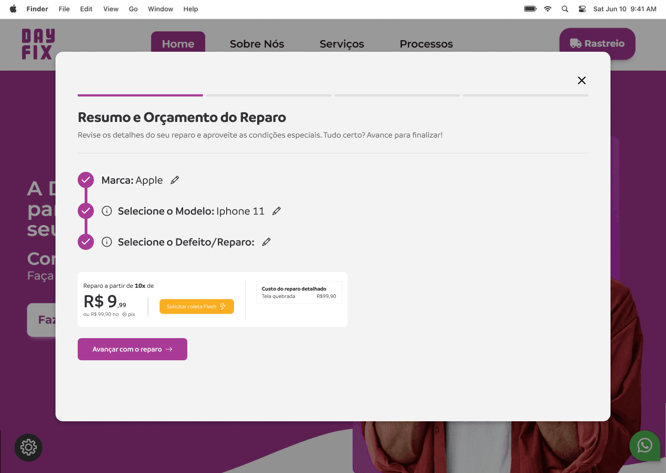Open Spotlight search in menu bar
666x473 pixels.
point(565,9)
